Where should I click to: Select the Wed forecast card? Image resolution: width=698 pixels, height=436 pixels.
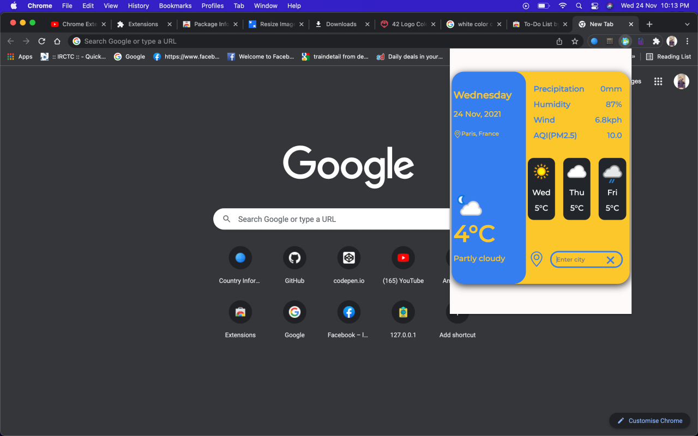[541, 189]
